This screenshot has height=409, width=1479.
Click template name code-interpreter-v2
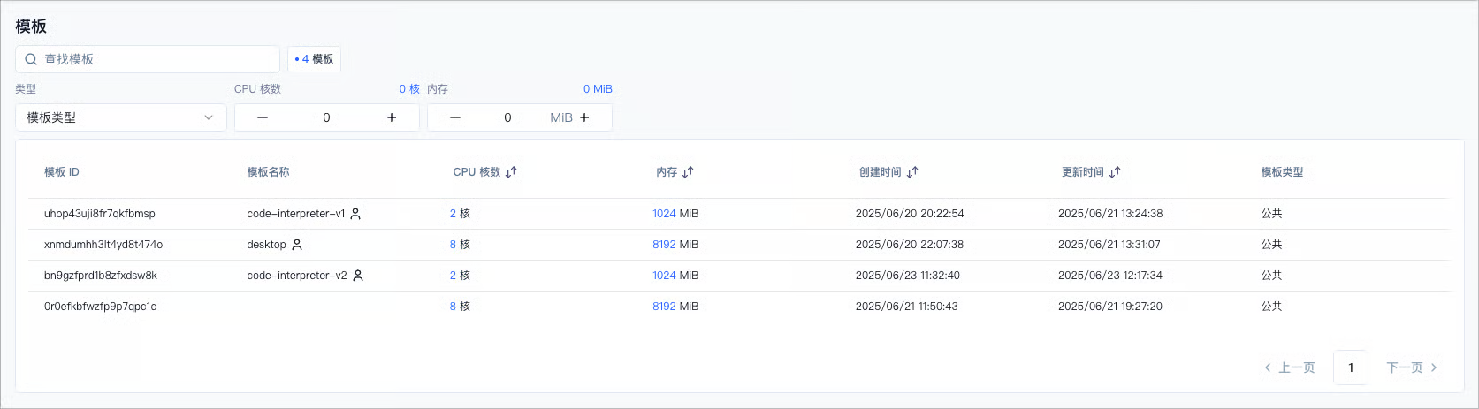point(297,276)
